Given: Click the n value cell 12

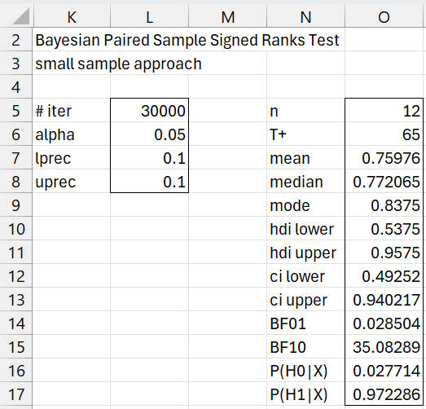Looking at the screenshot, I should click(384, 110).
